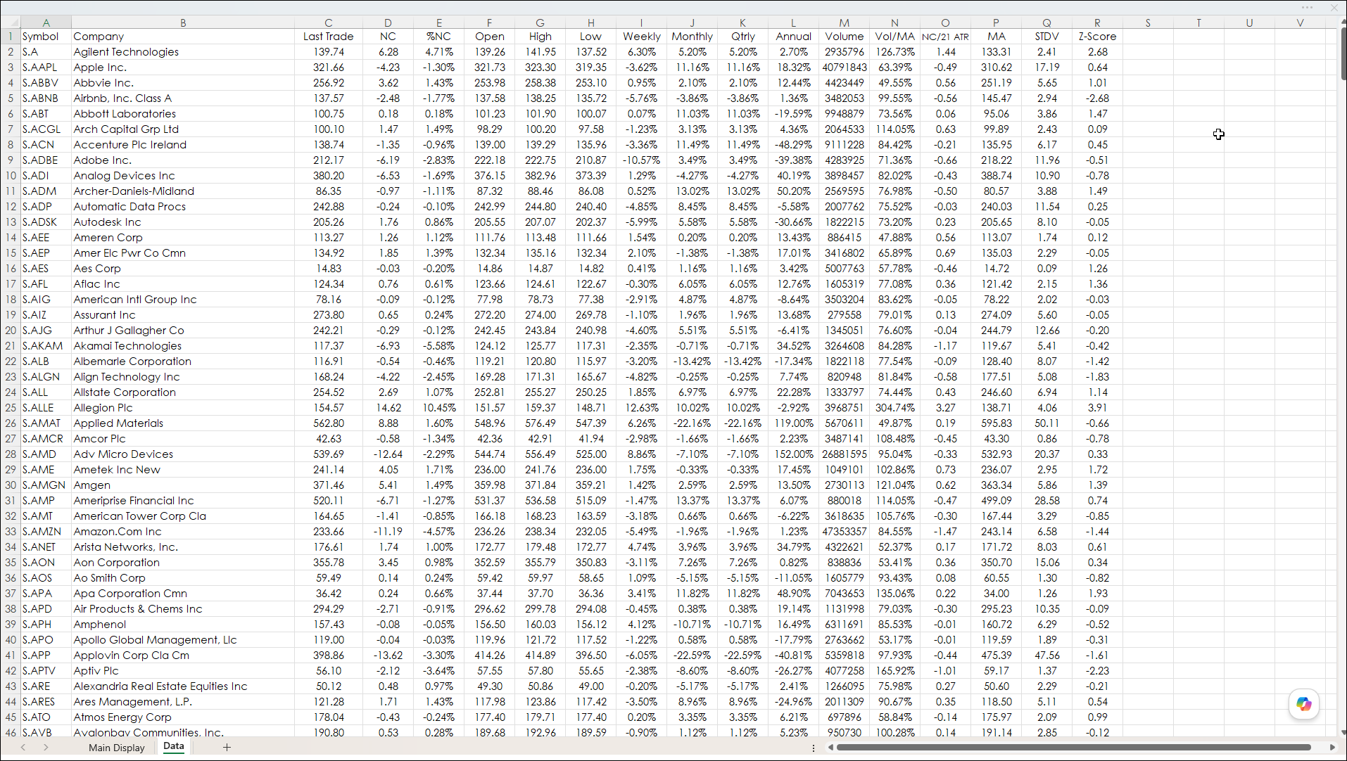Click horizontal scrollbar left arrow
1347x761 pixels.
(x=830, y=747)
